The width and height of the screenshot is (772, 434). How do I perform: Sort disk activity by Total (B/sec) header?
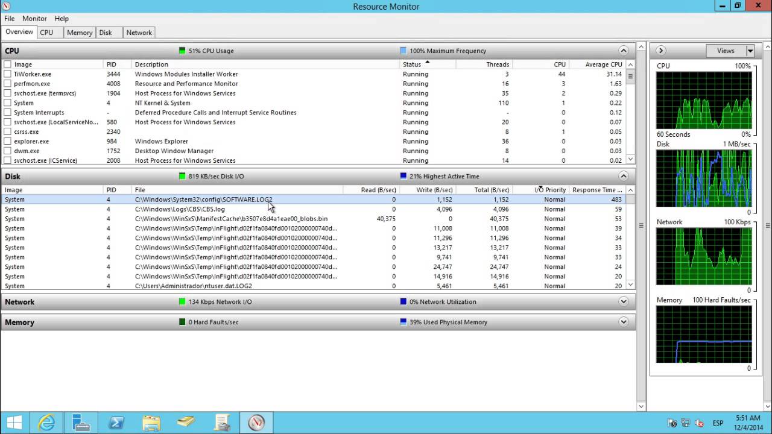tap(484, 190)
